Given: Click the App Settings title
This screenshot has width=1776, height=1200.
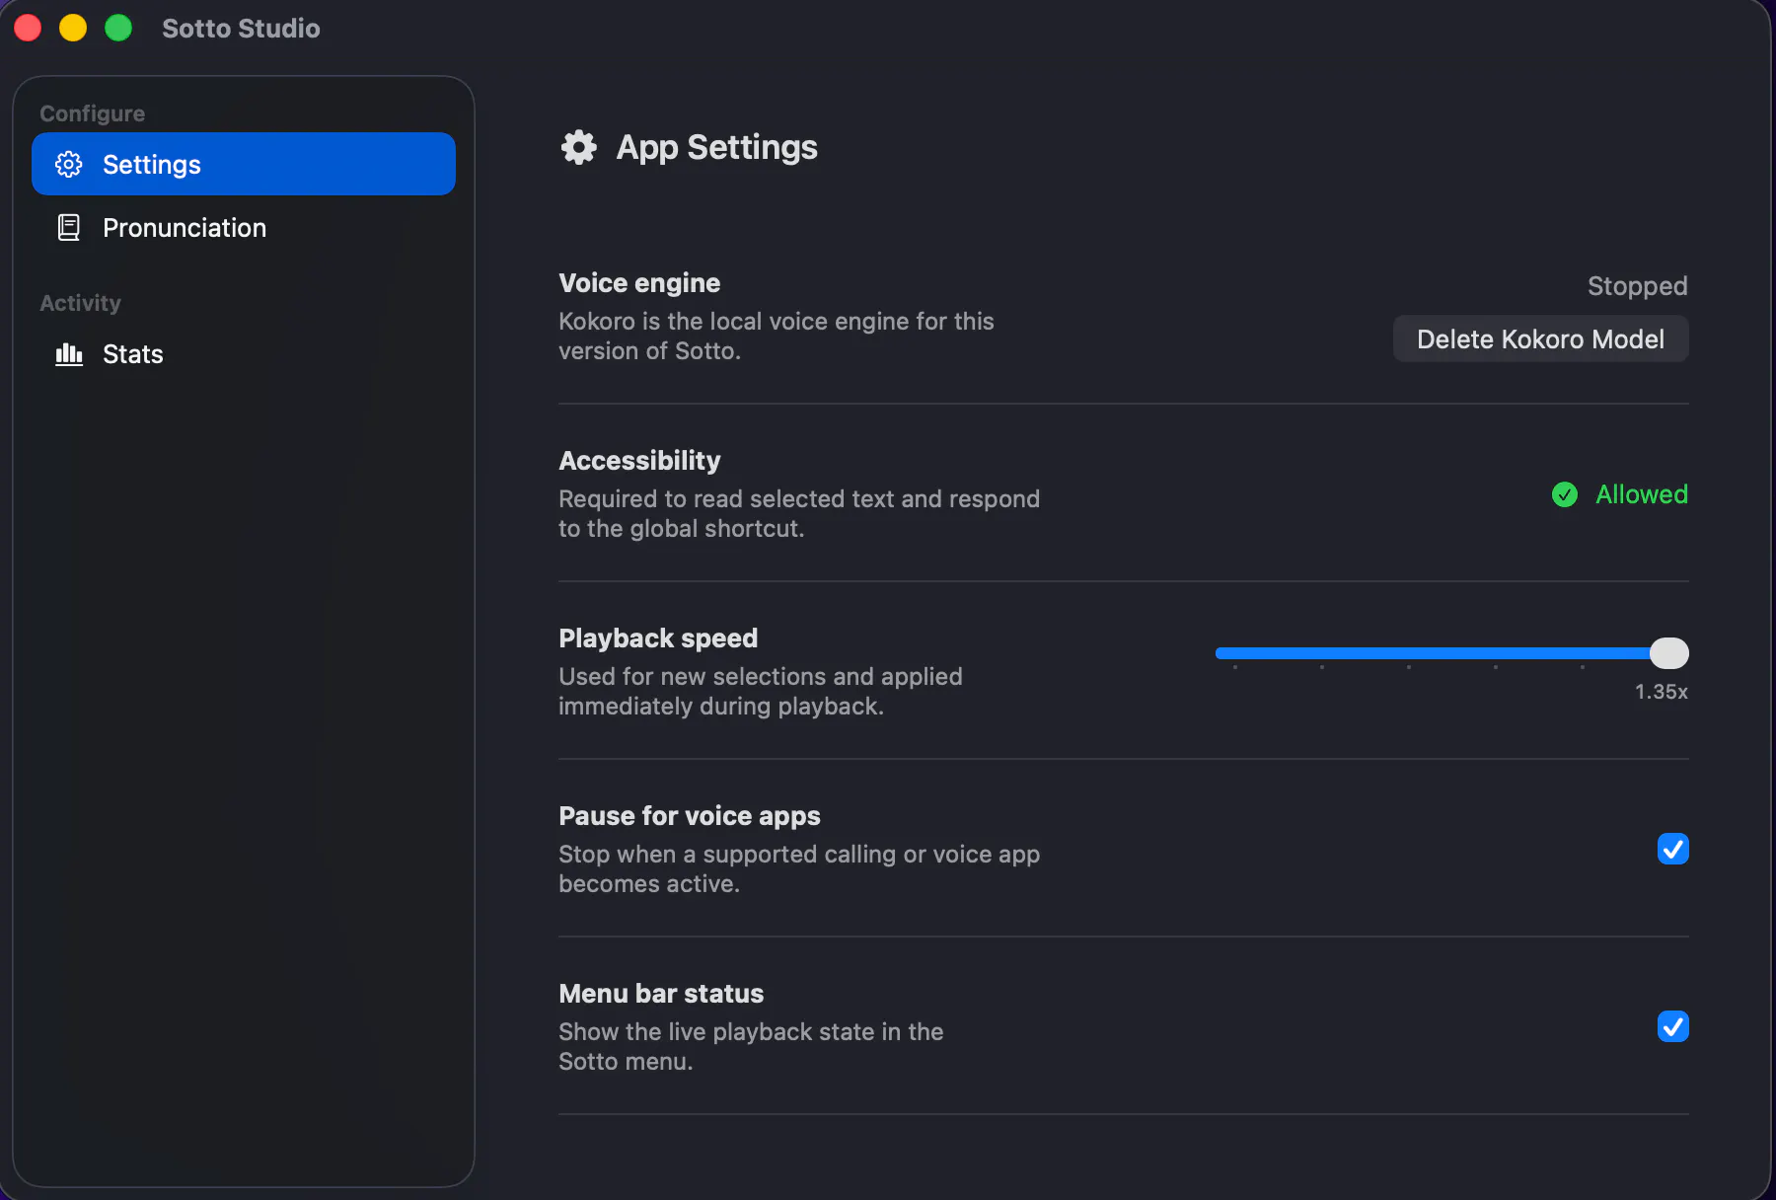Looking at the screenshot, I should [x=717, y=147].
